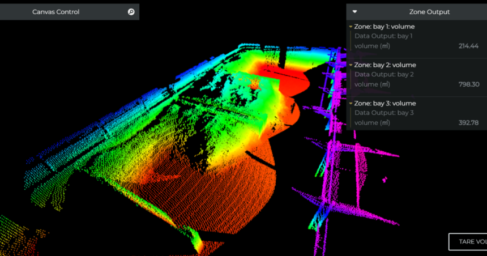The height and width of the screenshot is (256, 487).
Task: Select the 'Zone: bay 1: volume' heading
Action: pyautogui.click(x=385, y=27)
